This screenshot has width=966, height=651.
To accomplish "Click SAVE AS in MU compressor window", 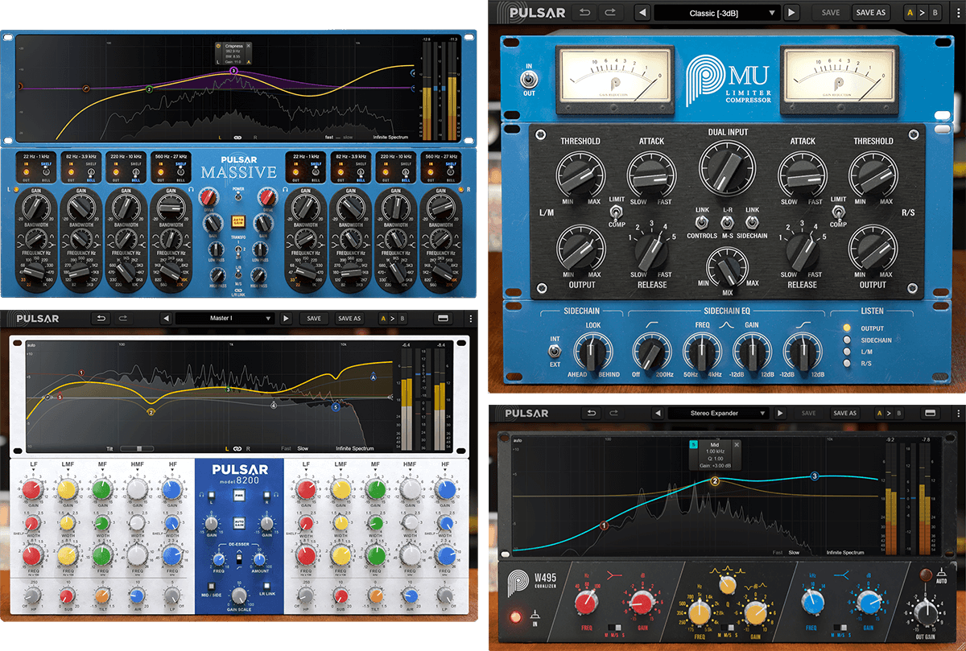I will (870, 13).
